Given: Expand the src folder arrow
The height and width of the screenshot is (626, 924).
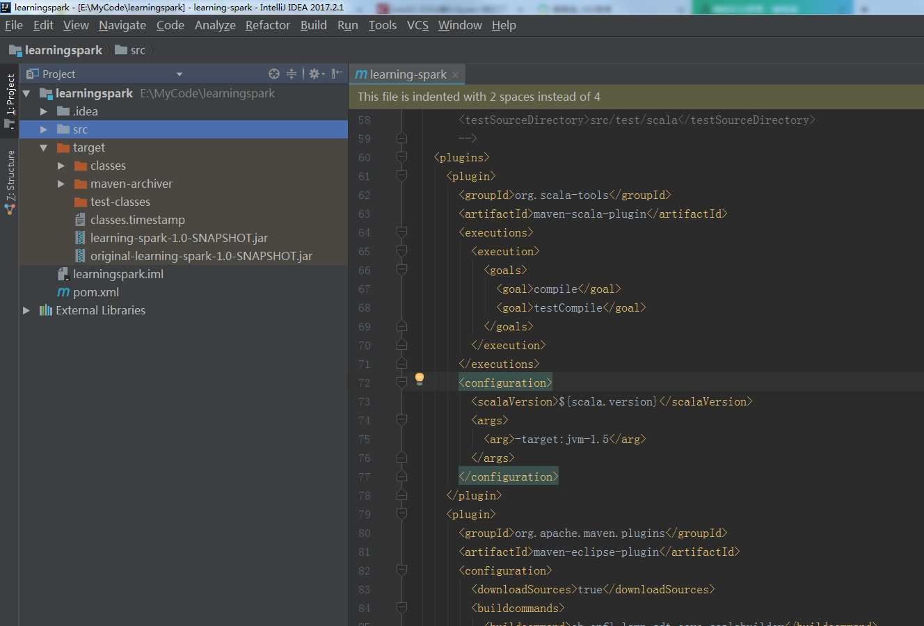Looking at the screenshot, I should (44, 129).
